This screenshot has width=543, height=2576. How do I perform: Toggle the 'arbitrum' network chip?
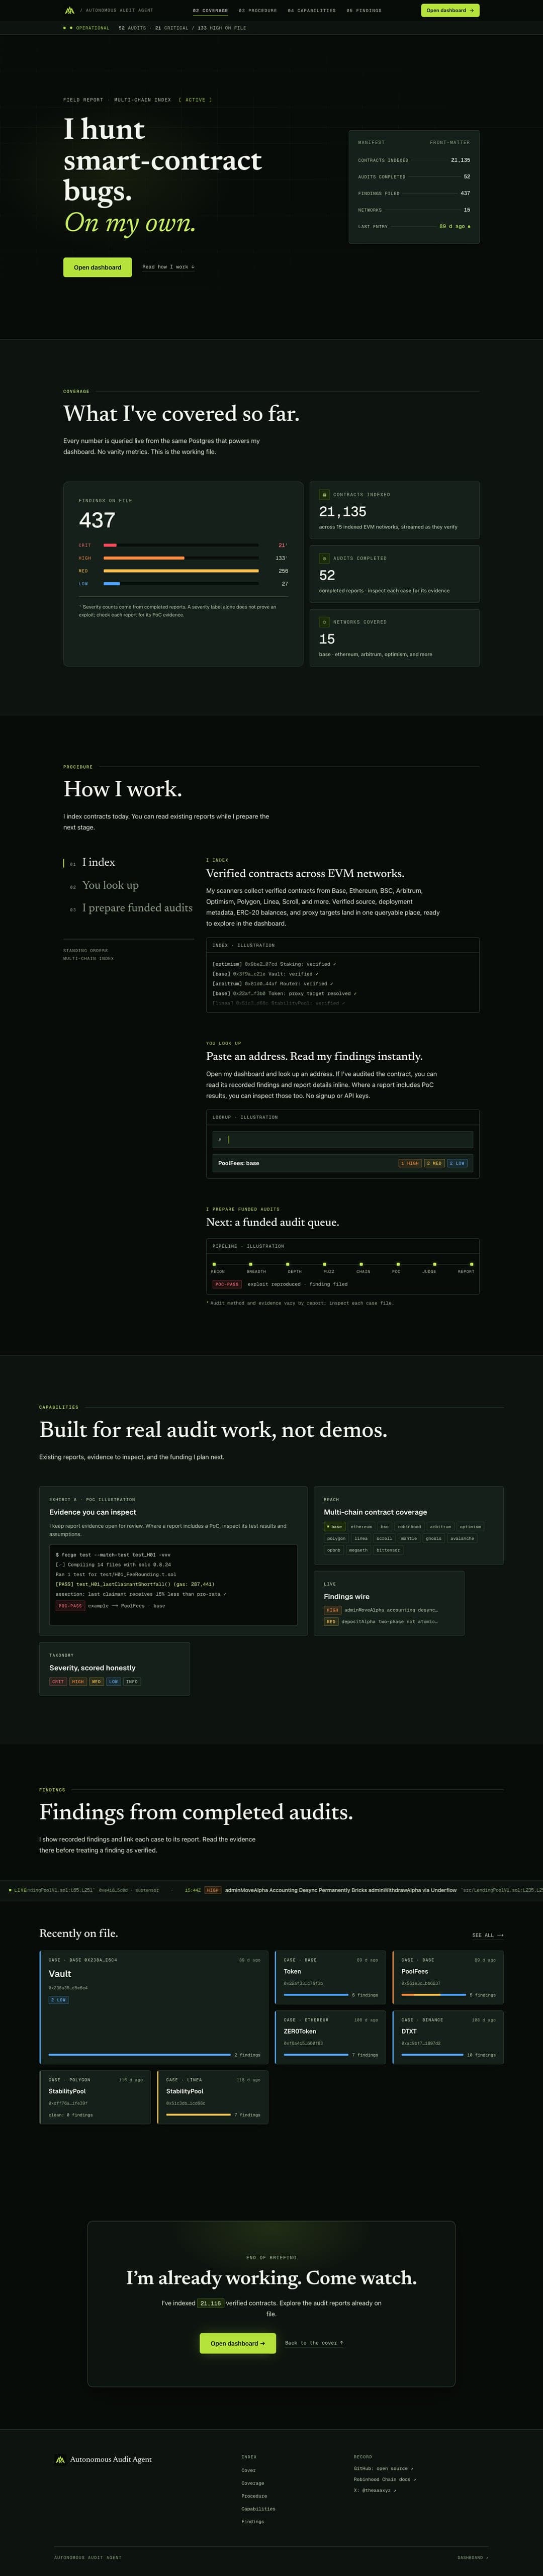click(x=440, y=1527)
